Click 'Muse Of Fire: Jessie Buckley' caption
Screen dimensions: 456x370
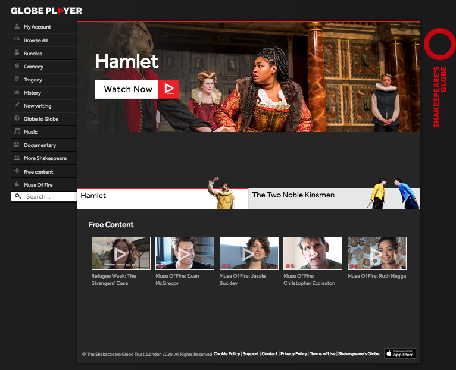click(242, 280)
